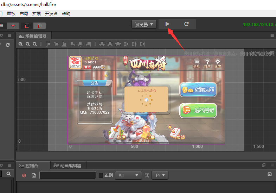Open the font size 14 dropdown

160,175
